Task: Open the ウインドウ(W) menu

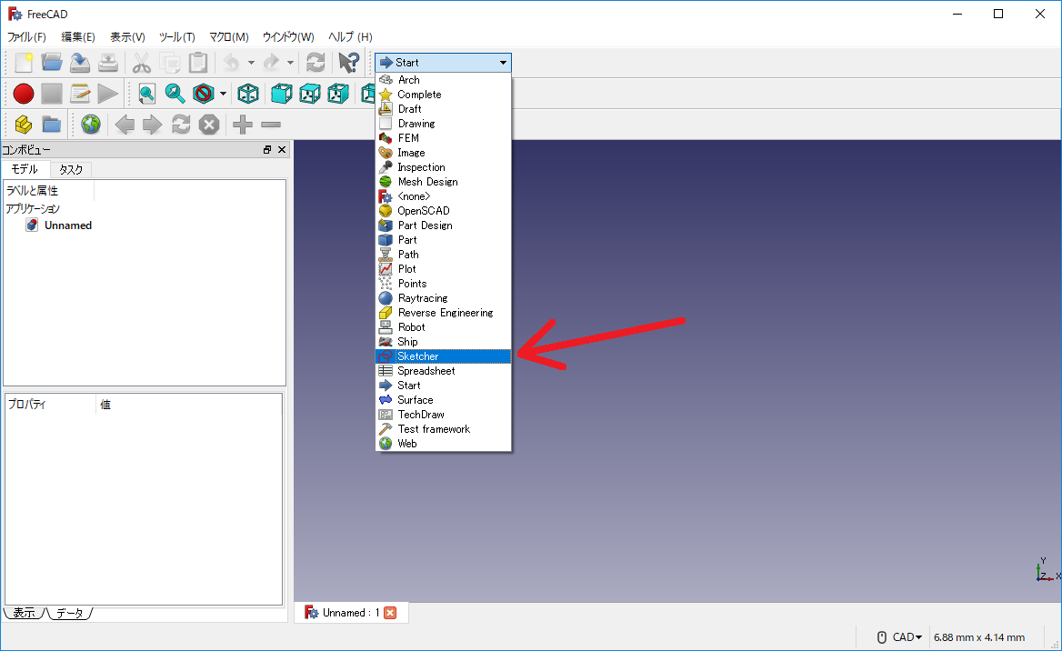Action: click(x=288, y=36)
